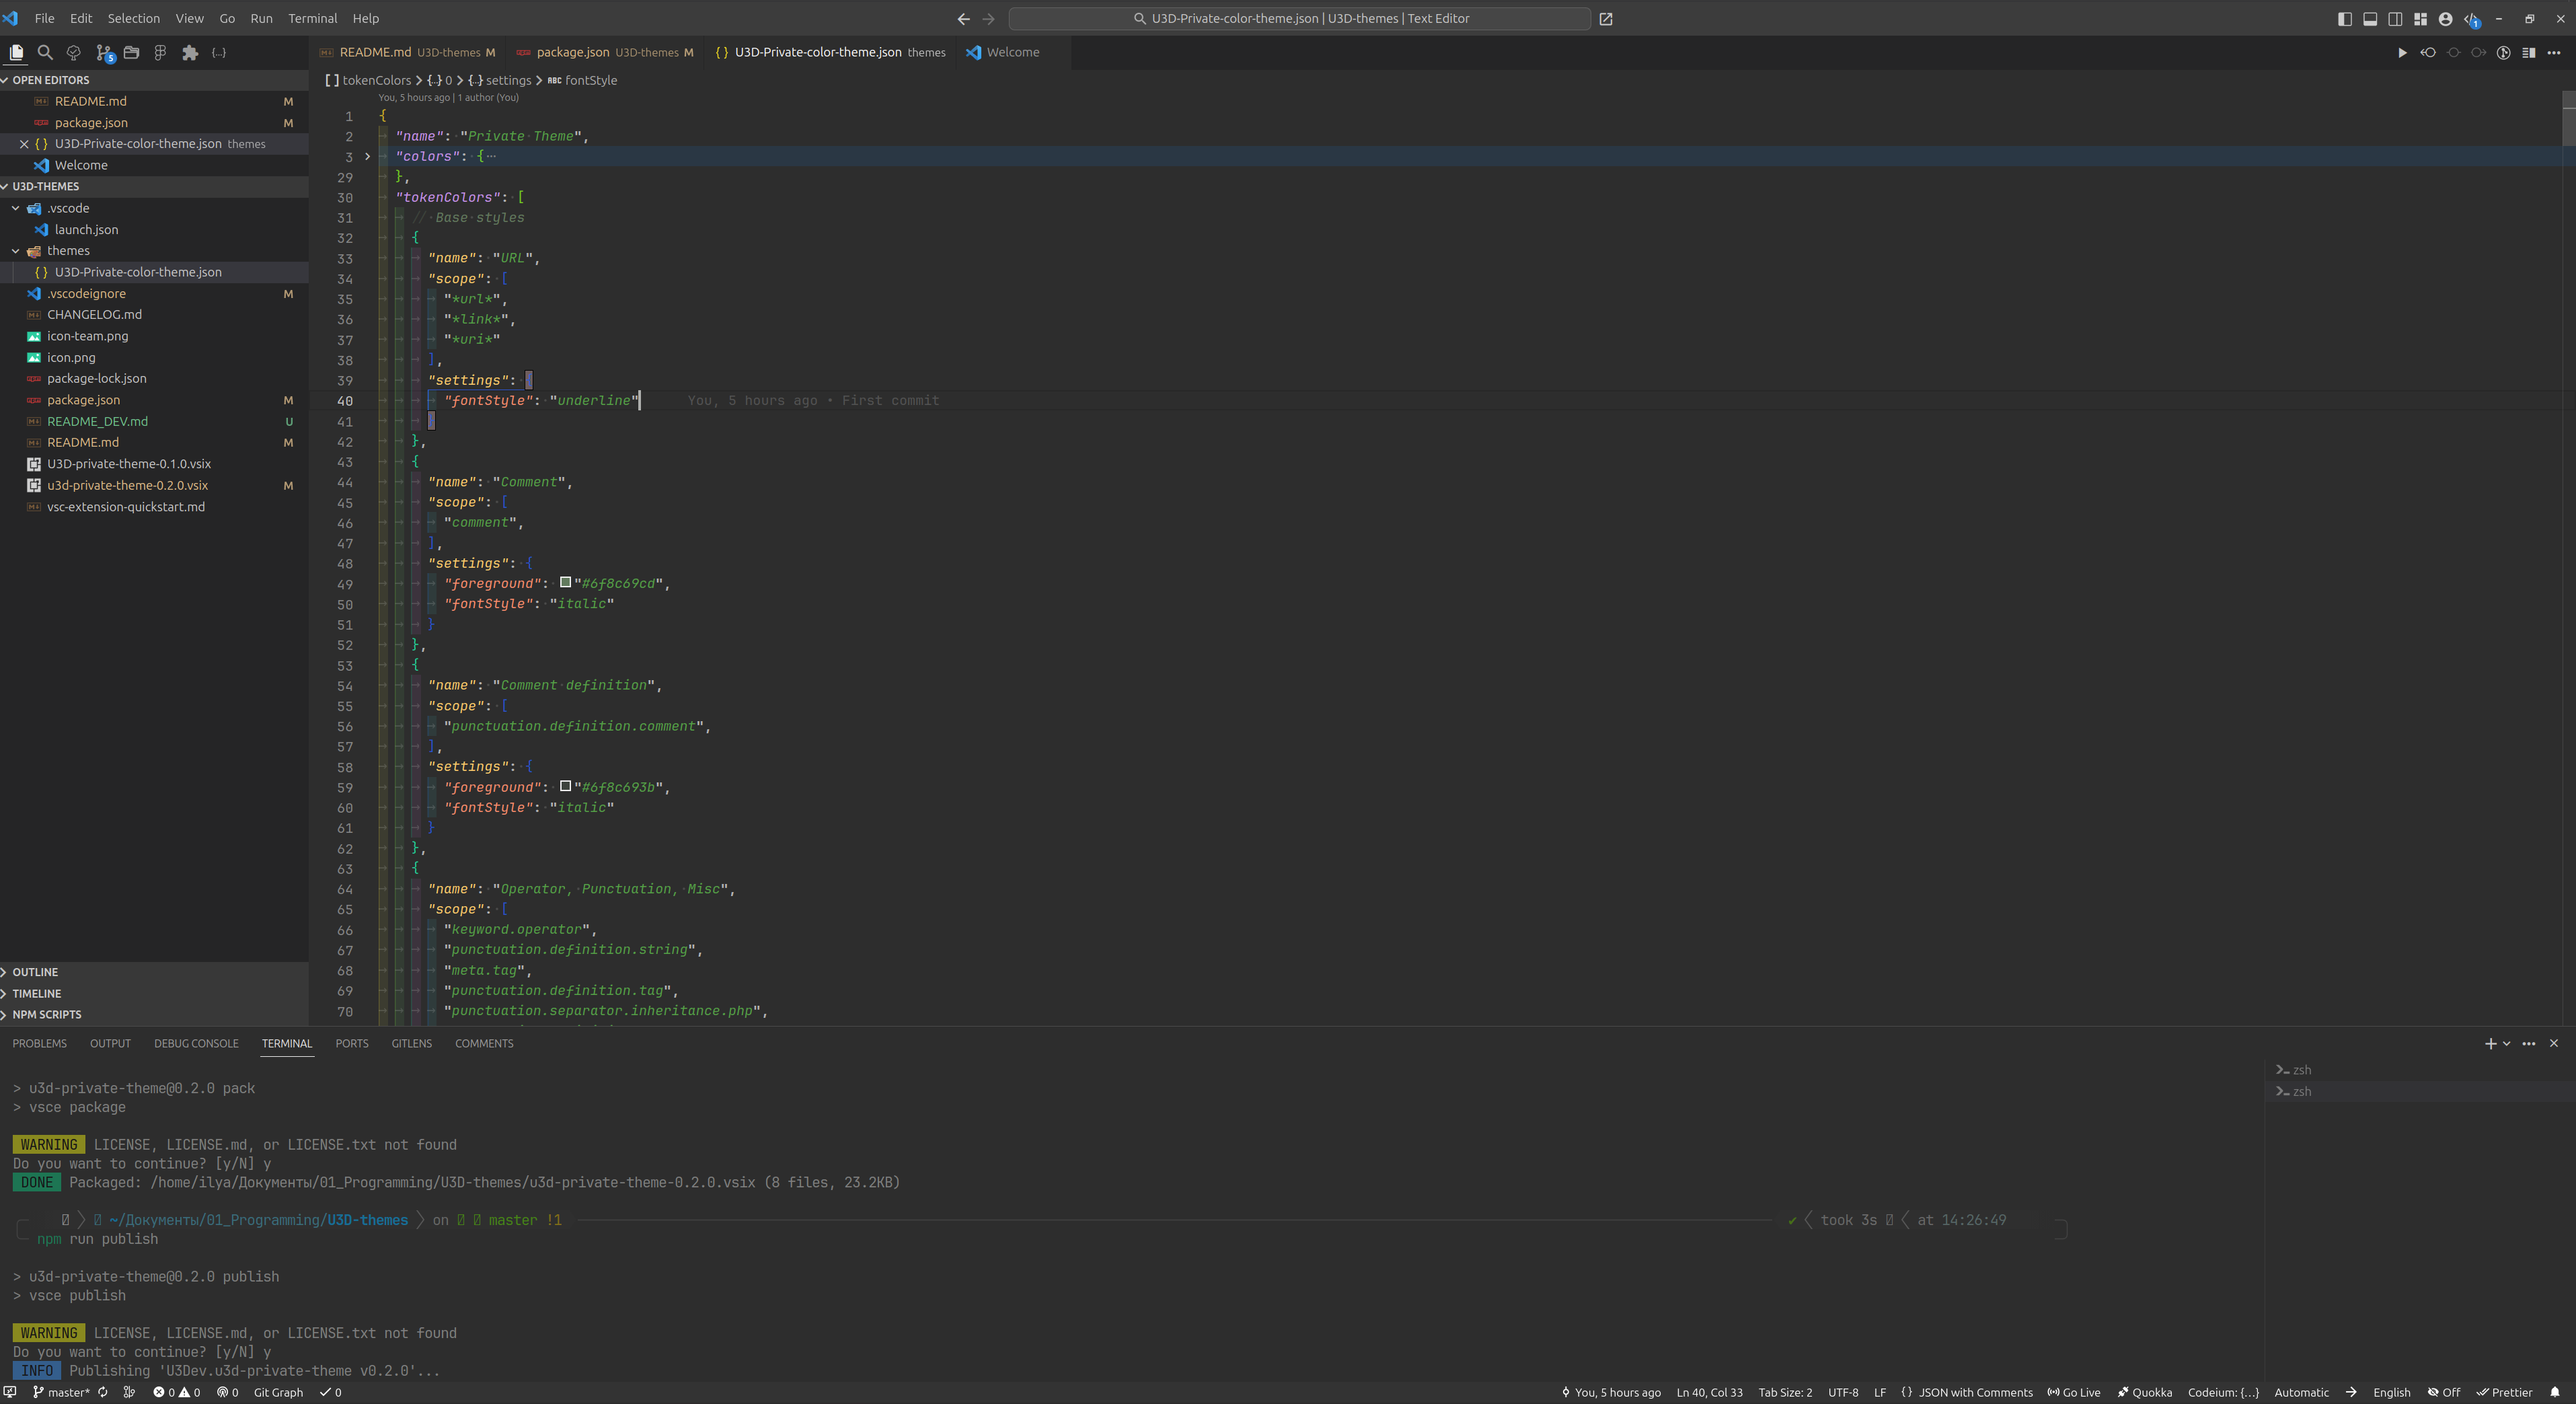Expand the OUTLINE section
2576x1404 pixels.
(35, 972)
